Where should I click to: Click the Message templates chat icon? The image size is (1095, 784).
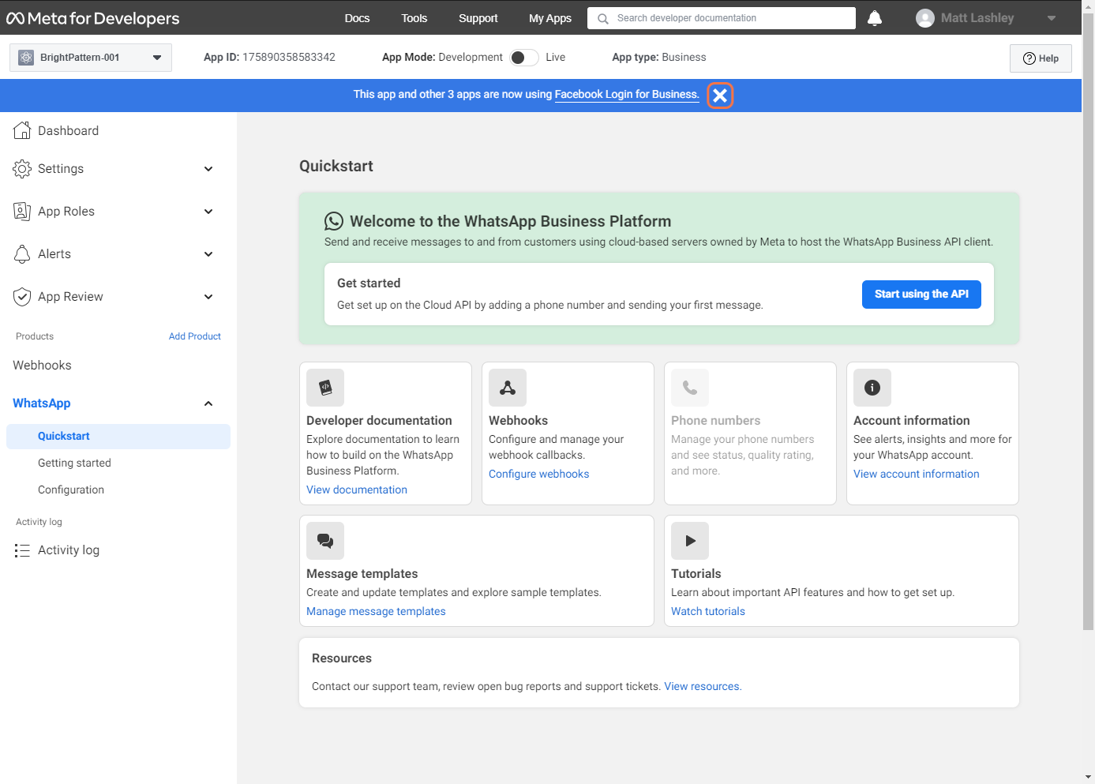(x=325, y=541)
